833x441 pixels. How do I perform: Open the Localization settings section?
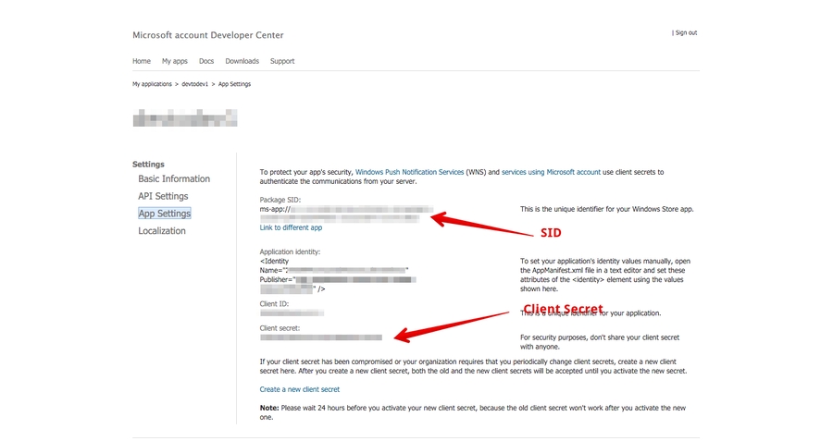point(161,231)
